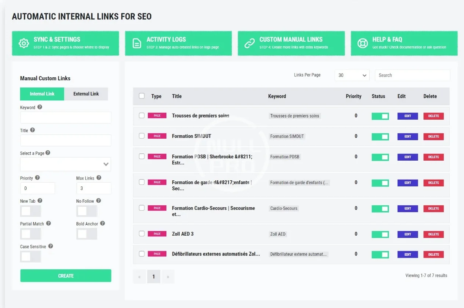Click the document icon in Activity Logs

[136, 43]
